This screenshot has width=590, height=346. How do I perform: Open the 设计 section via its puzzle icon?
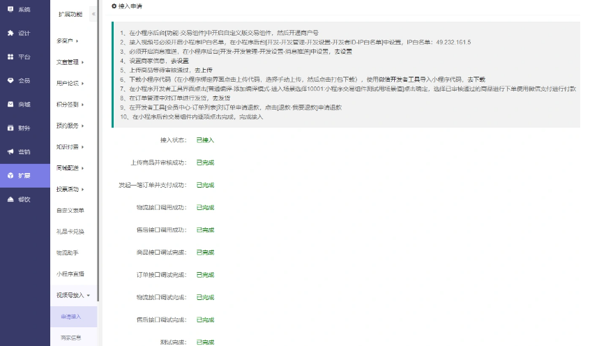click(10, 33)
